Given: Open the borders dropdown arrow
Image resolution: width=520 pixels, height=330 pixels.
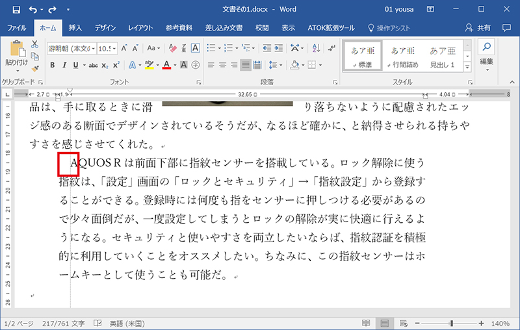Looking at the screenshot, I should tap(320, 65).
